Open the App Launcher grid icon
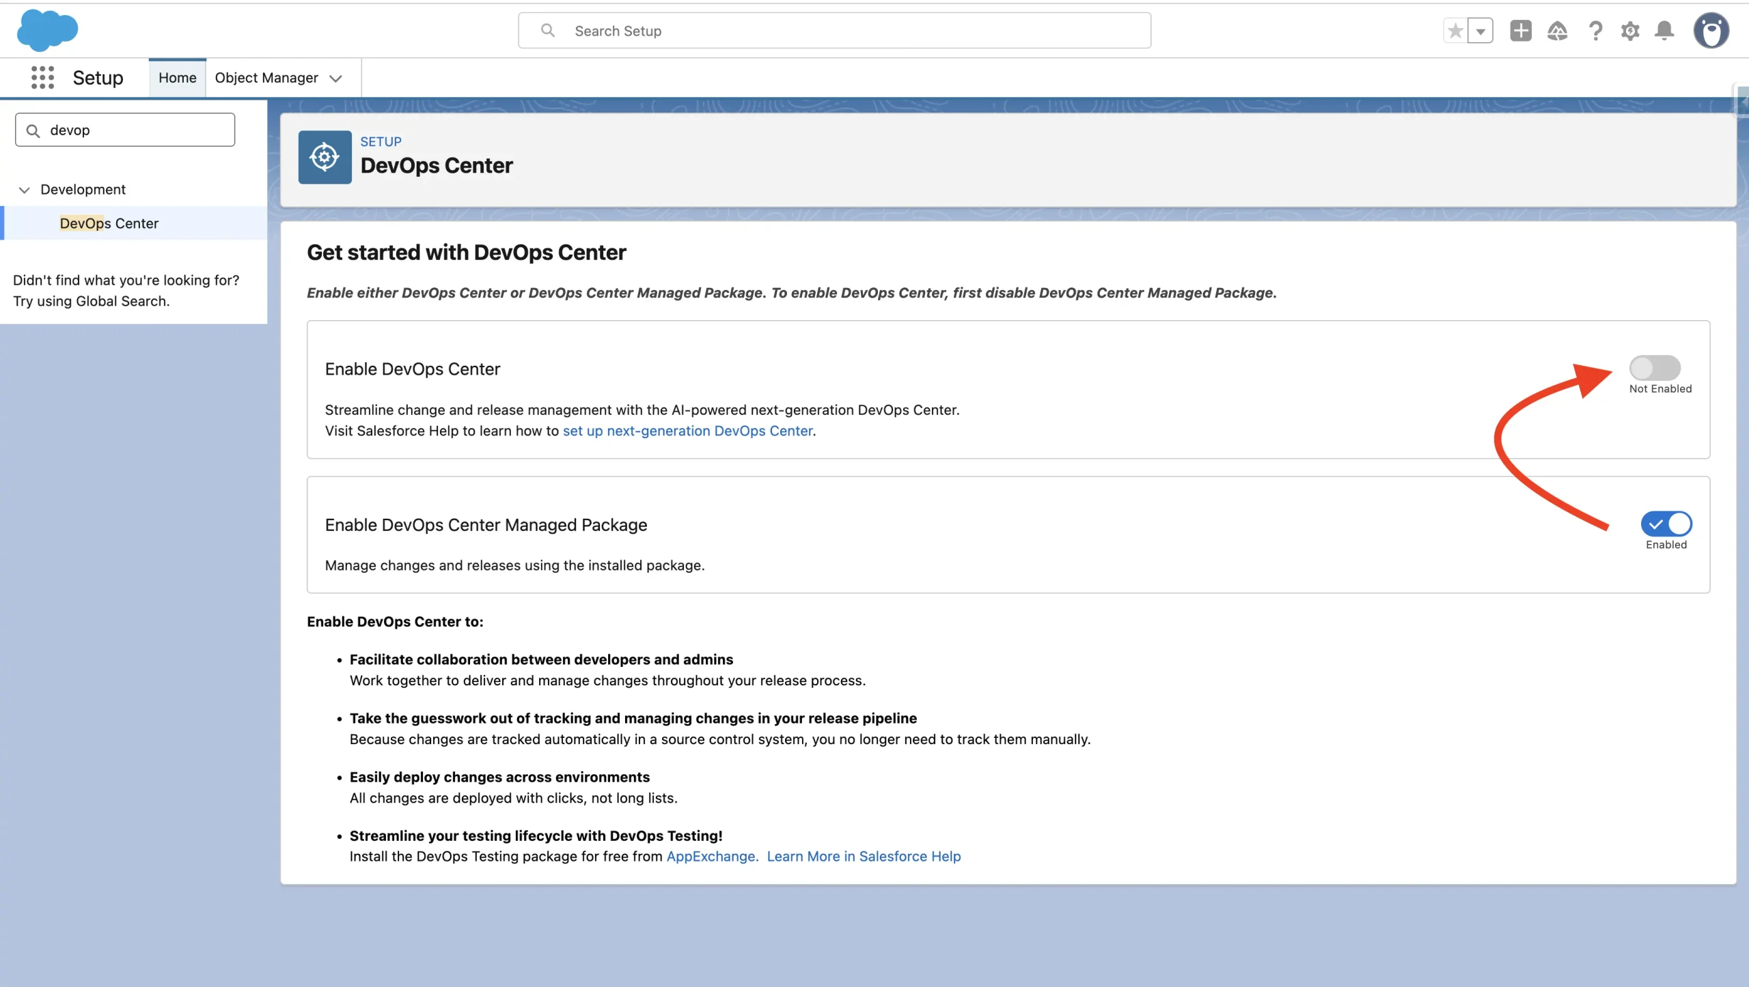 click(x=42, y=77)
